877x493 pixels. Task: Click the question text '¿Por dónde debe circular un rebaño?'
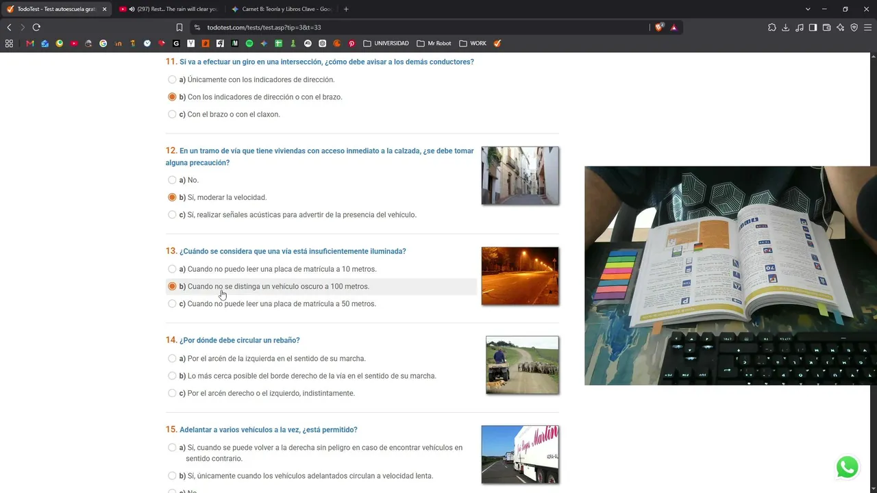coord(240,340)
